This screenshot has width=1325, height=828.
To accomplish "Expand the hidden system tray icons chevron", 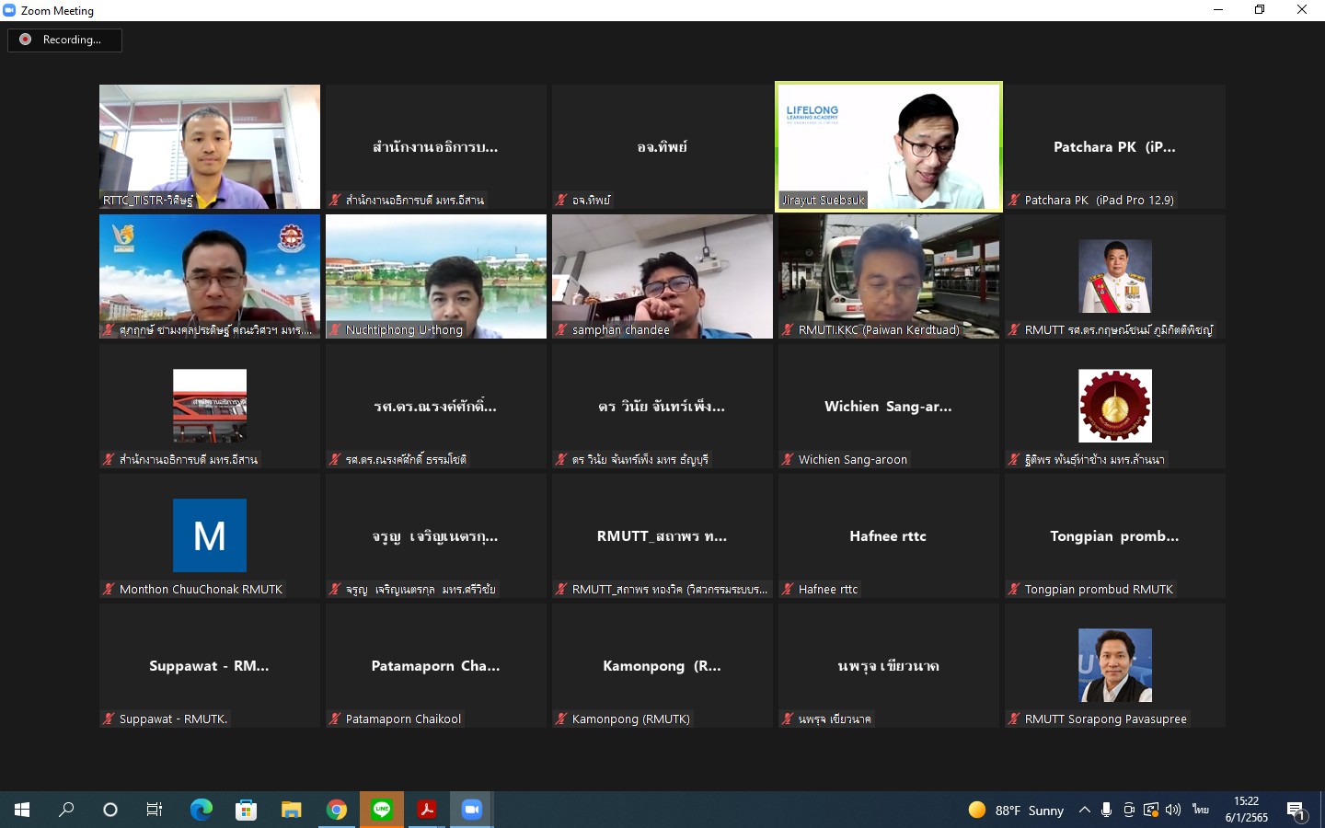I will pyautogui.click(x=1085, y=810).
